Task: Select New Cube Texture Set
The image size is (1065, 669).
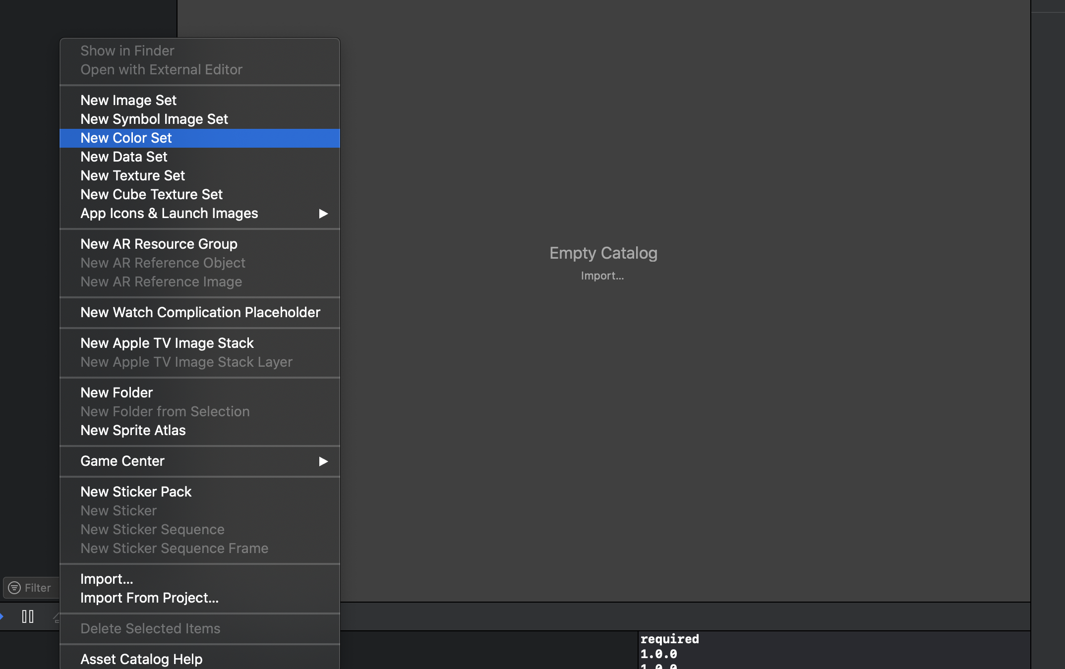Action: (151, 194)
